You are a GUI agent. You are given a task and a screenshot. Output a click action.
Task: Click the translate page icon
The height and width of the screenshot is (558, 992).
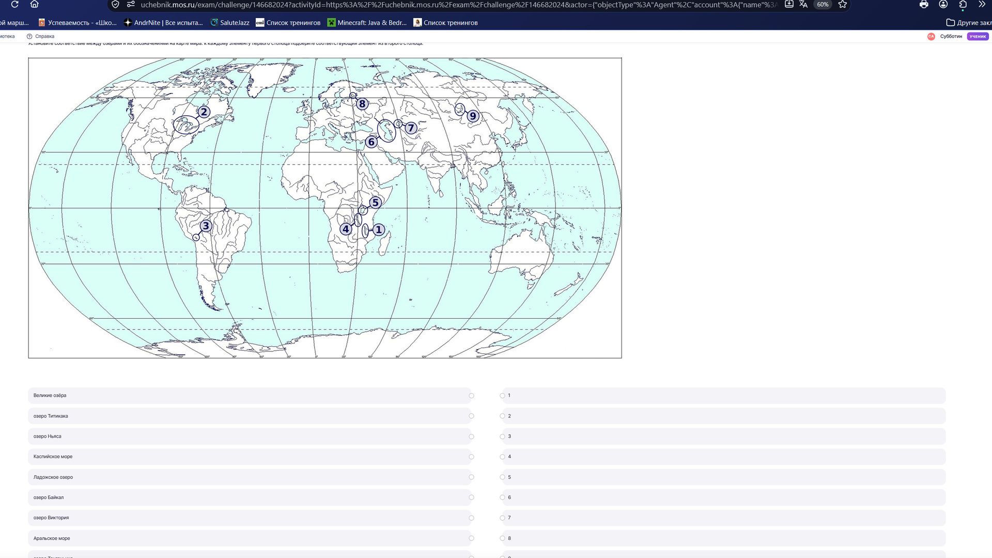coord(803,4)
